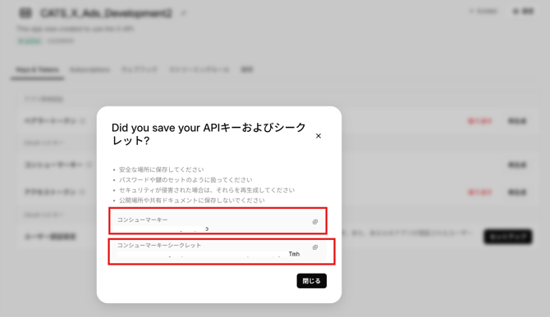Click the text '安全な場所に保存してください'
Viewport: 550px width, 317px height.
(161, 170)
